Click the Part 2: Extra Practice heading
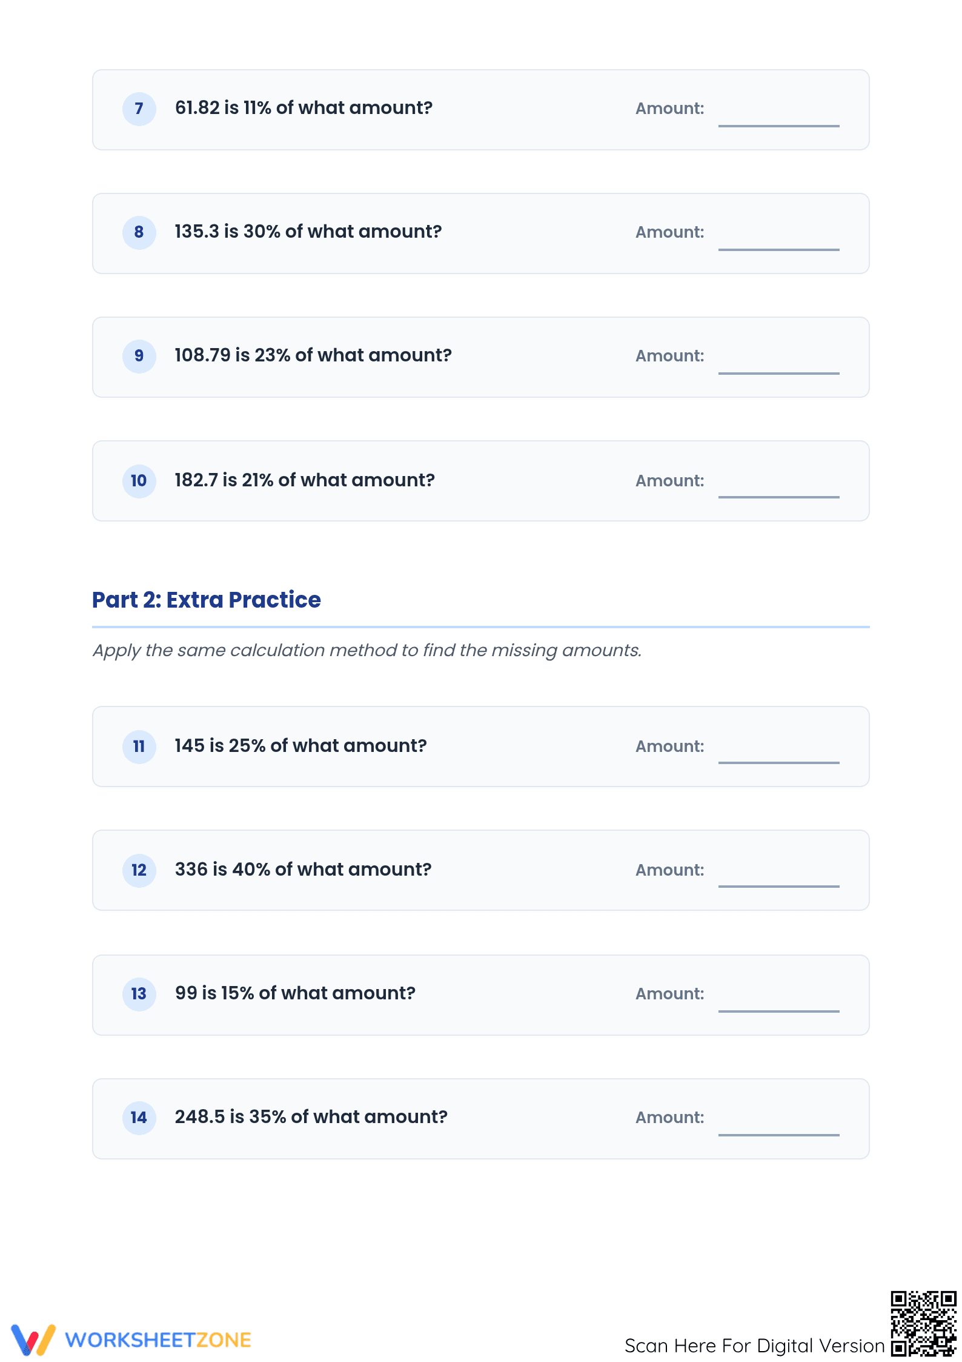This screenshot has height=1362, width=962. 207,600
